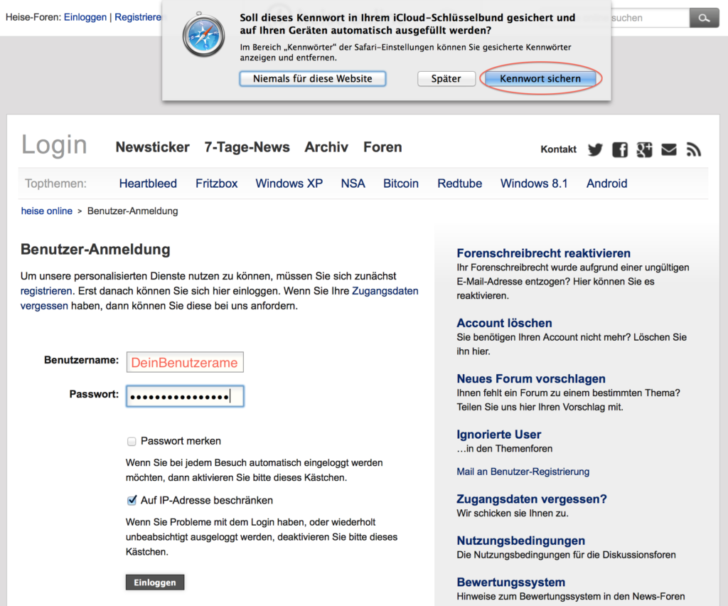Click Registrieren link in top bar
Image resolution: width=728 pixels, height=606 pixels.
tap(138, 17)
